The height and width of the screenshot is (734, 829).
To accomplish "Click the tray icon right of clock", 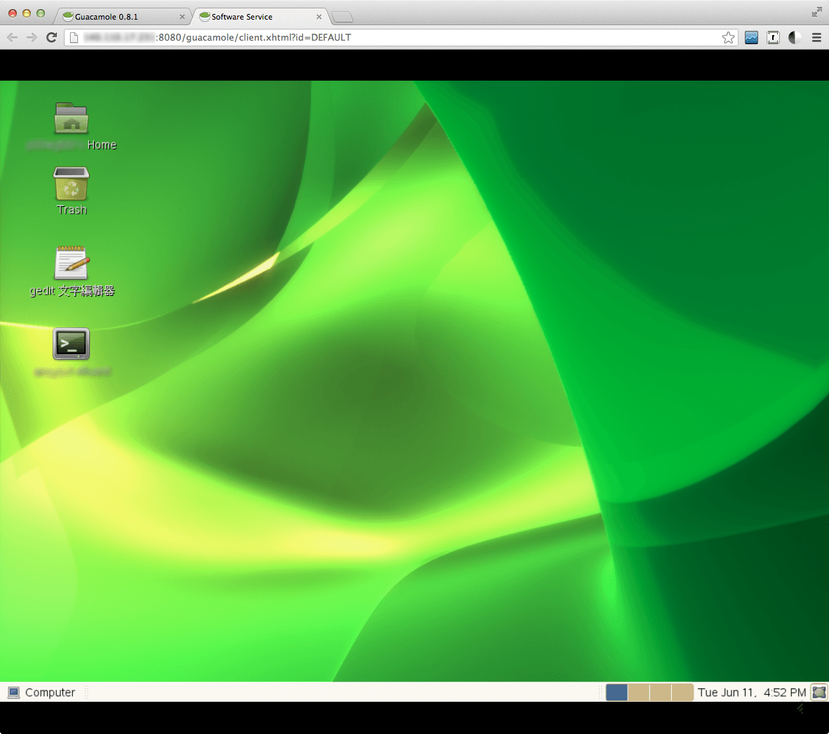I will pos(818,693).
